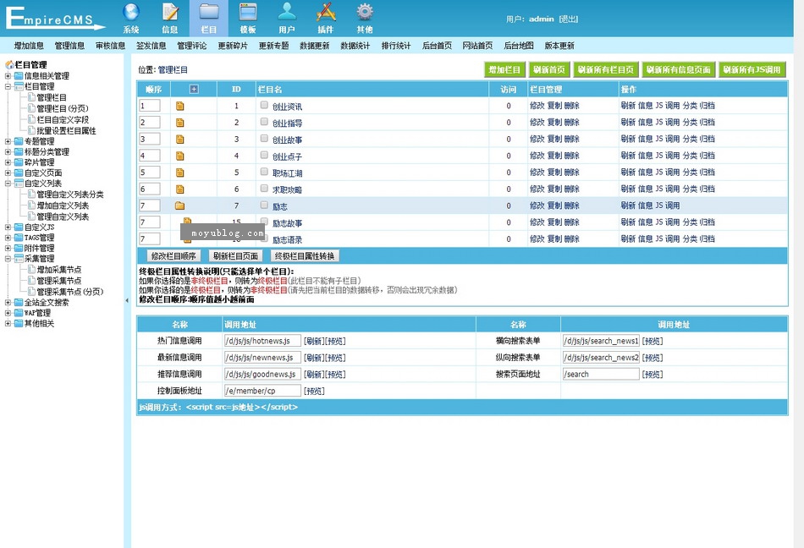The height and width of the screenshot is (548, 804).
Task: Tick the 职场江湖 checkbox
Action: 264,172
